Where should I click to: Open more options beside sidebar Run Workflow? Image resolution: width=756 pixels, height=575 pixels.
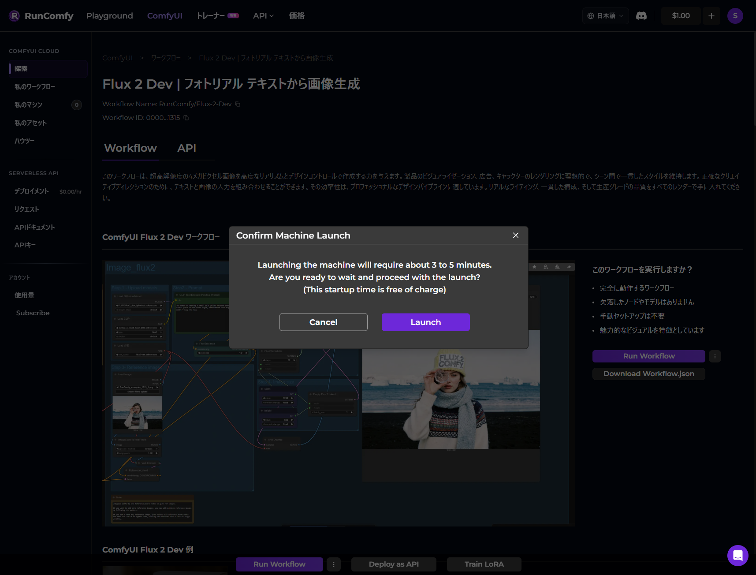(715, 356)
